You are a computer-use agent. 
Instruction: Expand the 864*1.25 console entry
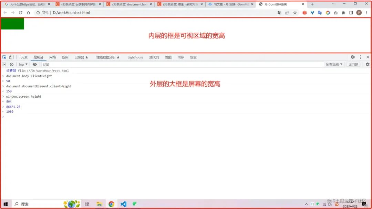point(3,107)
